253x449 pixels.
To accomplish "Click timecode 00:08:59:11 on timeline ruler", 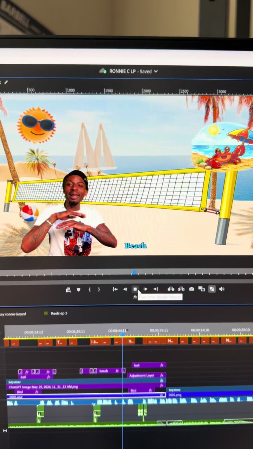I will tap(159, 330).
